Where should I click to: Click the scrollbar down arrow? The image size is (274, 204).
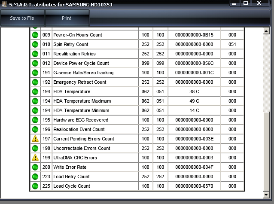(x=266, y=195)
